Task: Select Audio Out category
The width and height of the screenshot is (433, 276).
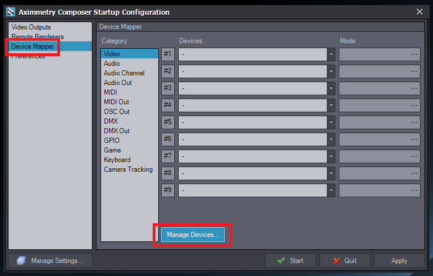Action: 129,83
